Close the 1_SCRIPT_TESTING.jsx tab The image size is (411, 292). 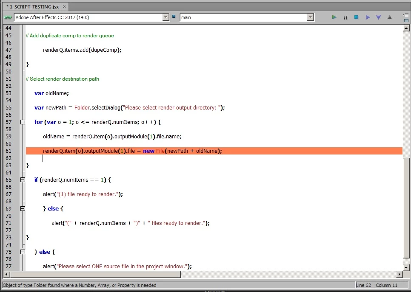pyautogui.click(x=64, y=7)
